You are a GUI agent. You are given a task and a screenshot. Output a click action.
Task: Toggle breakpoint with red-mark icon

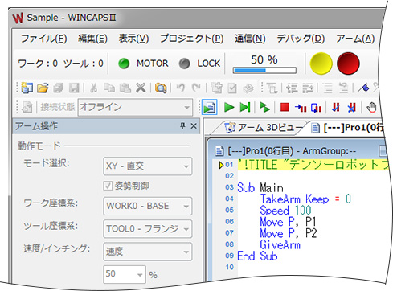[336, 108]
